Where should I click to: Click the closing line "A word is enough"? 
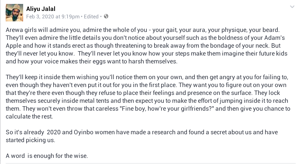[x=47, y=156]
